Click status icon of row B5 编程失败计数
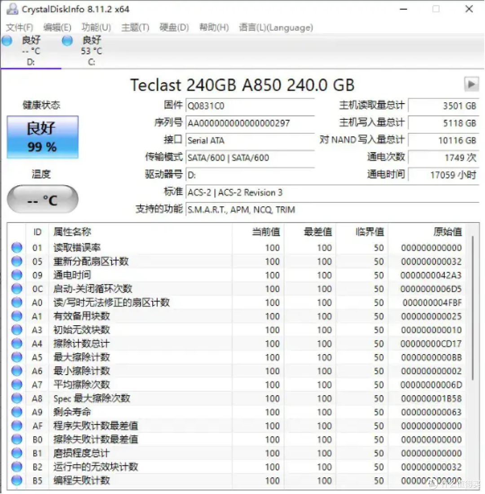 pos(17,481)
